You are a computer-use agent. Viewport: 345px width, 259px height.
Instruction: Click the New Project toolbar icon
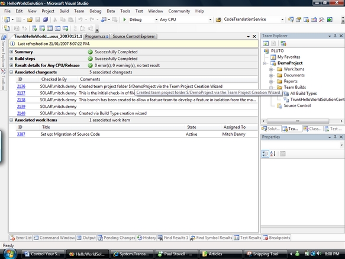(7, 20)
